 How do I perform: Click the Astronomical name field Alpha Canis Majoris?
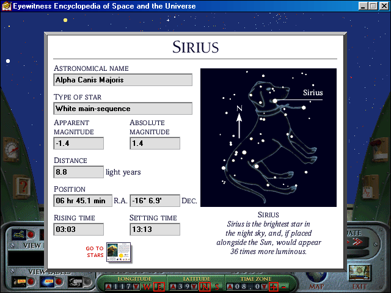point(123,80)
